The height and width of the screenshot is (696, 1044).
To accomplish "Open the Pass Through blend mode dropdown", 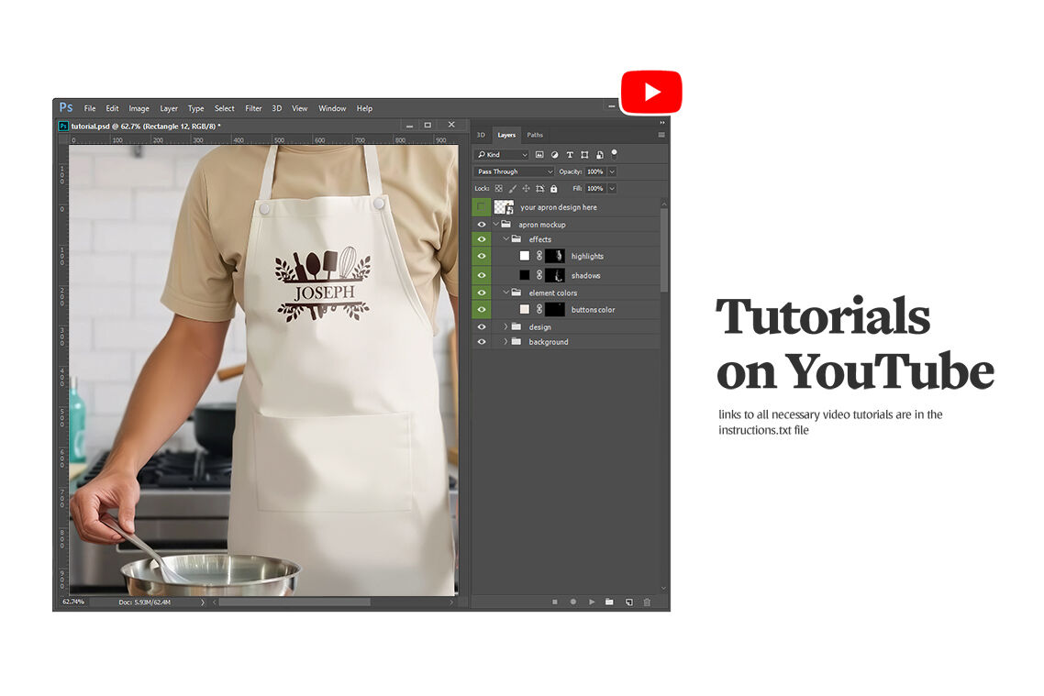I will tap(514, 171).
